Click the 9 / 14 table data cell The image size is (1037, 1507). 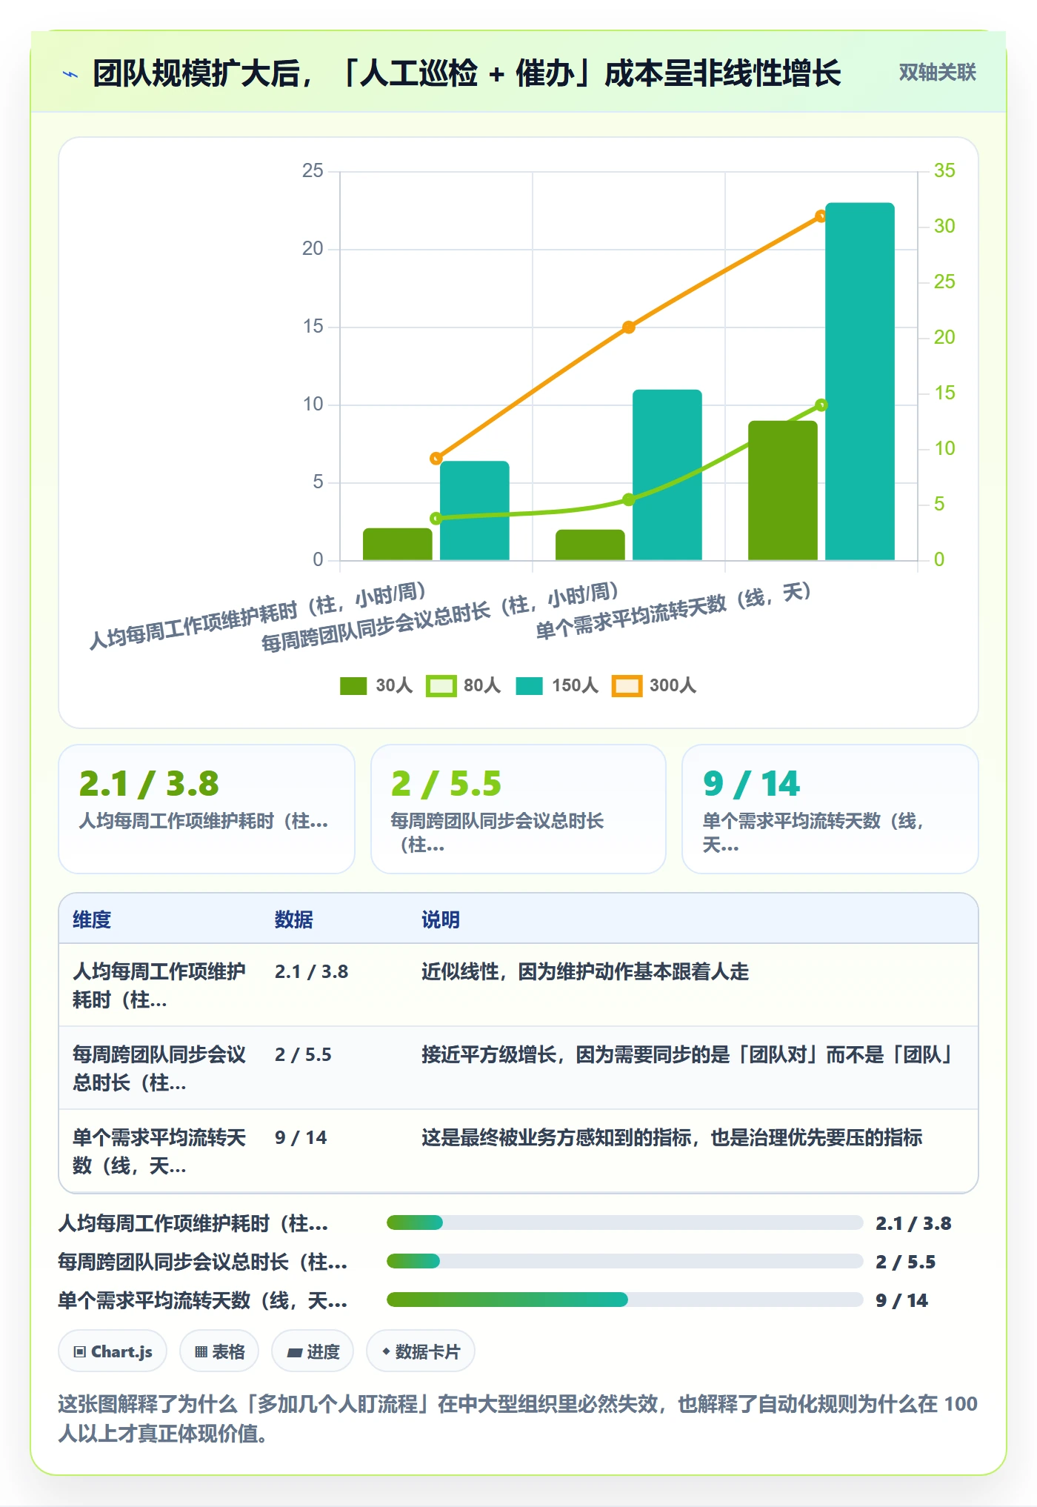301,1137
